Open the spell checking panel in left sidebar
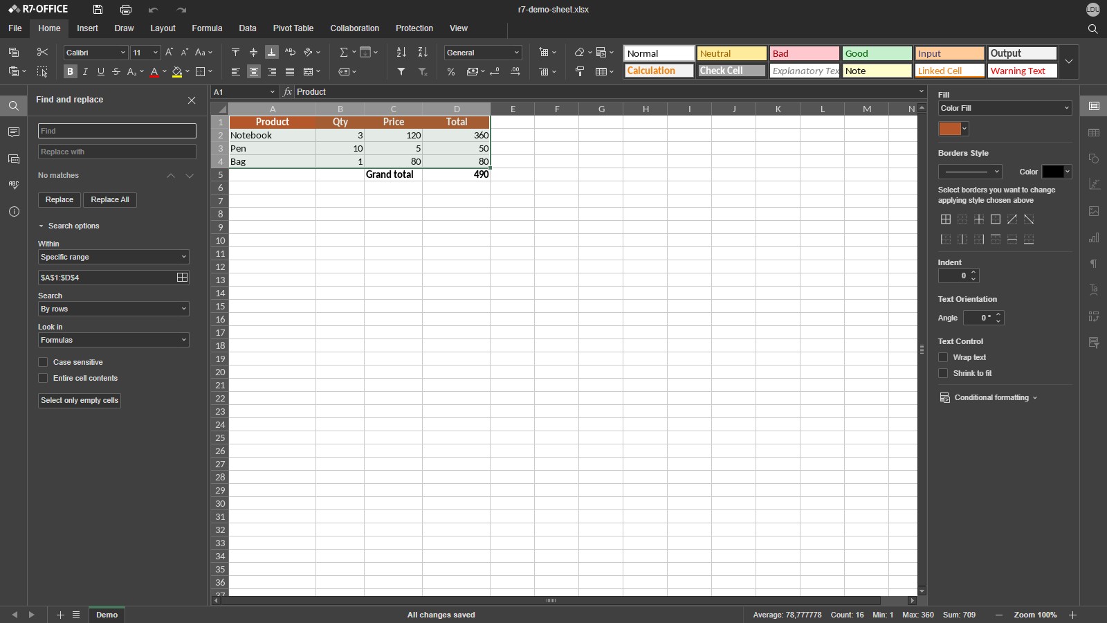 pos(14,185)
